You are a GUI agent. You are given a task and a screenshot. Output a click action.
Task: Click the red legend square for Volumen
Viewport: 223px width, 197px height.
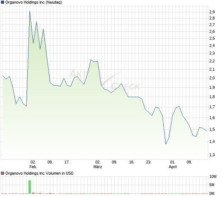coord(3,173)
